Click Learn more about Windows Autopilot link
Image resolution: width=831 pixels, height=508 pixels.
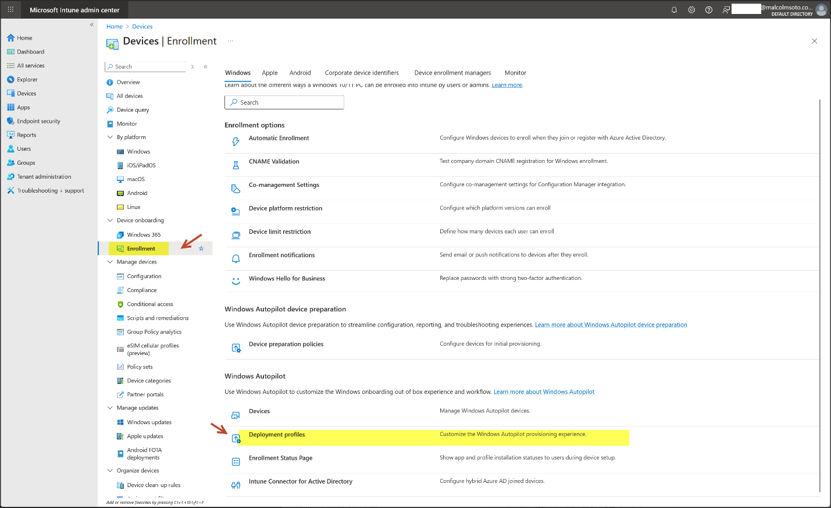coord(544,392)
